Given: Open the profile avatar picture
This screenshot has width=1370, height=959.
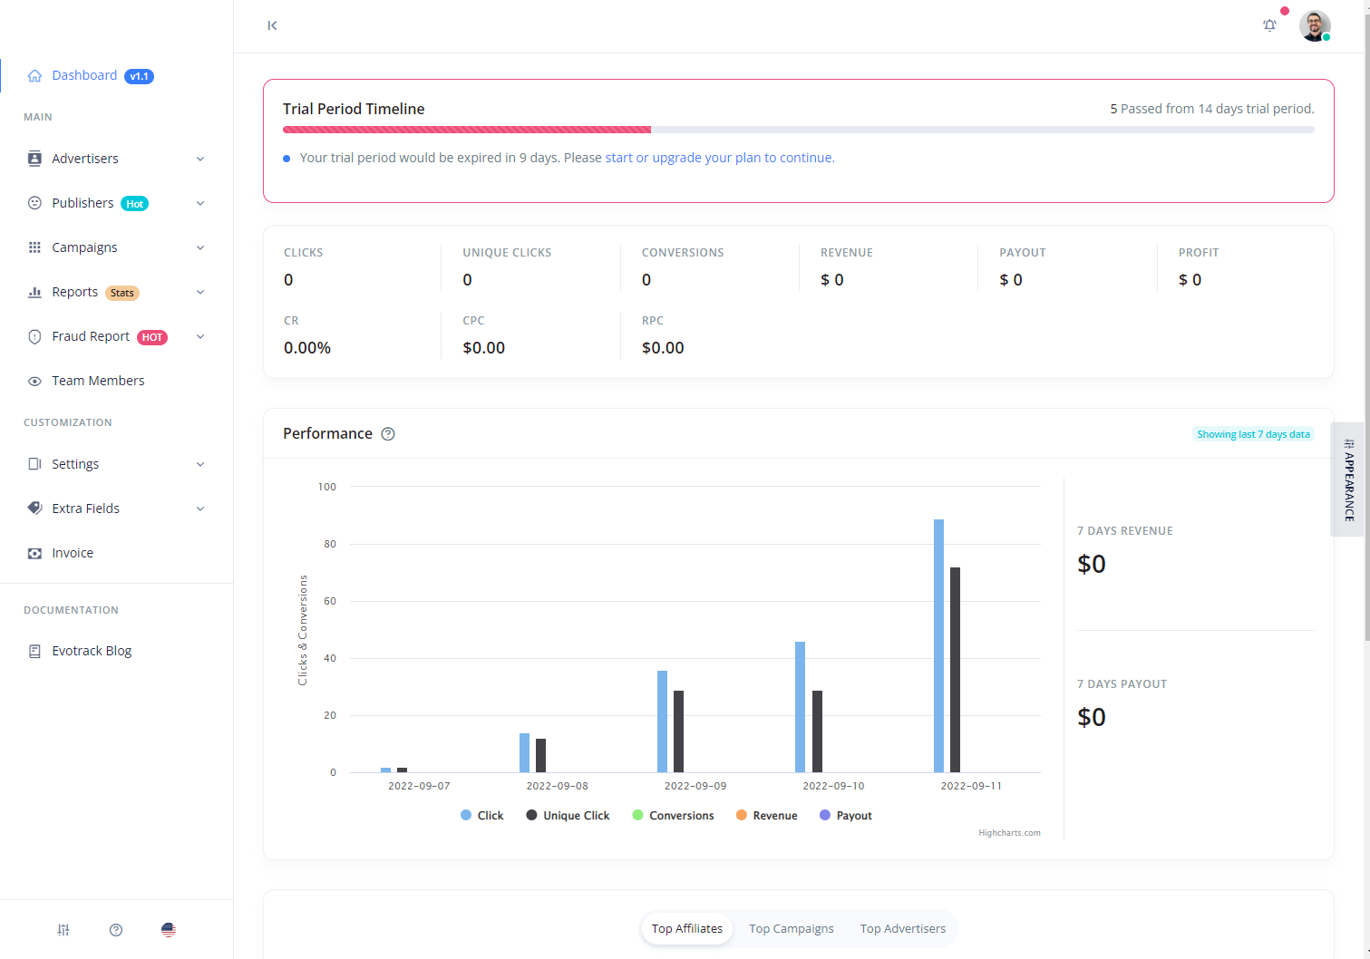Looking at the screenshot, I should [1315, 25].
